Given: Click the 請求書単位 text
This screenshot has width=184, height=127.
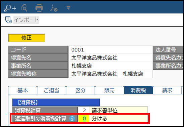Looking at the screenshot, I should [x=105, y=110].
